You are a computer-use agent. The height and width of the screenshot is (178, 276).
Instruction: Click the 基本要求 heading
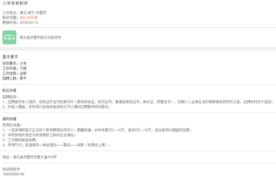point(10,57)
